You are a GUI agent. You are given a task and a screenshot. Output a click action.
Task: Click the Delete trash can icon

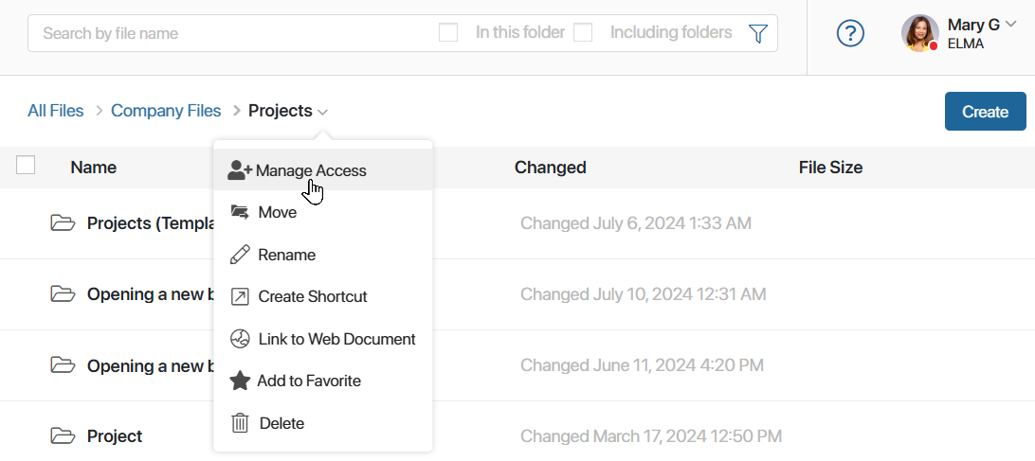[240, 423]
